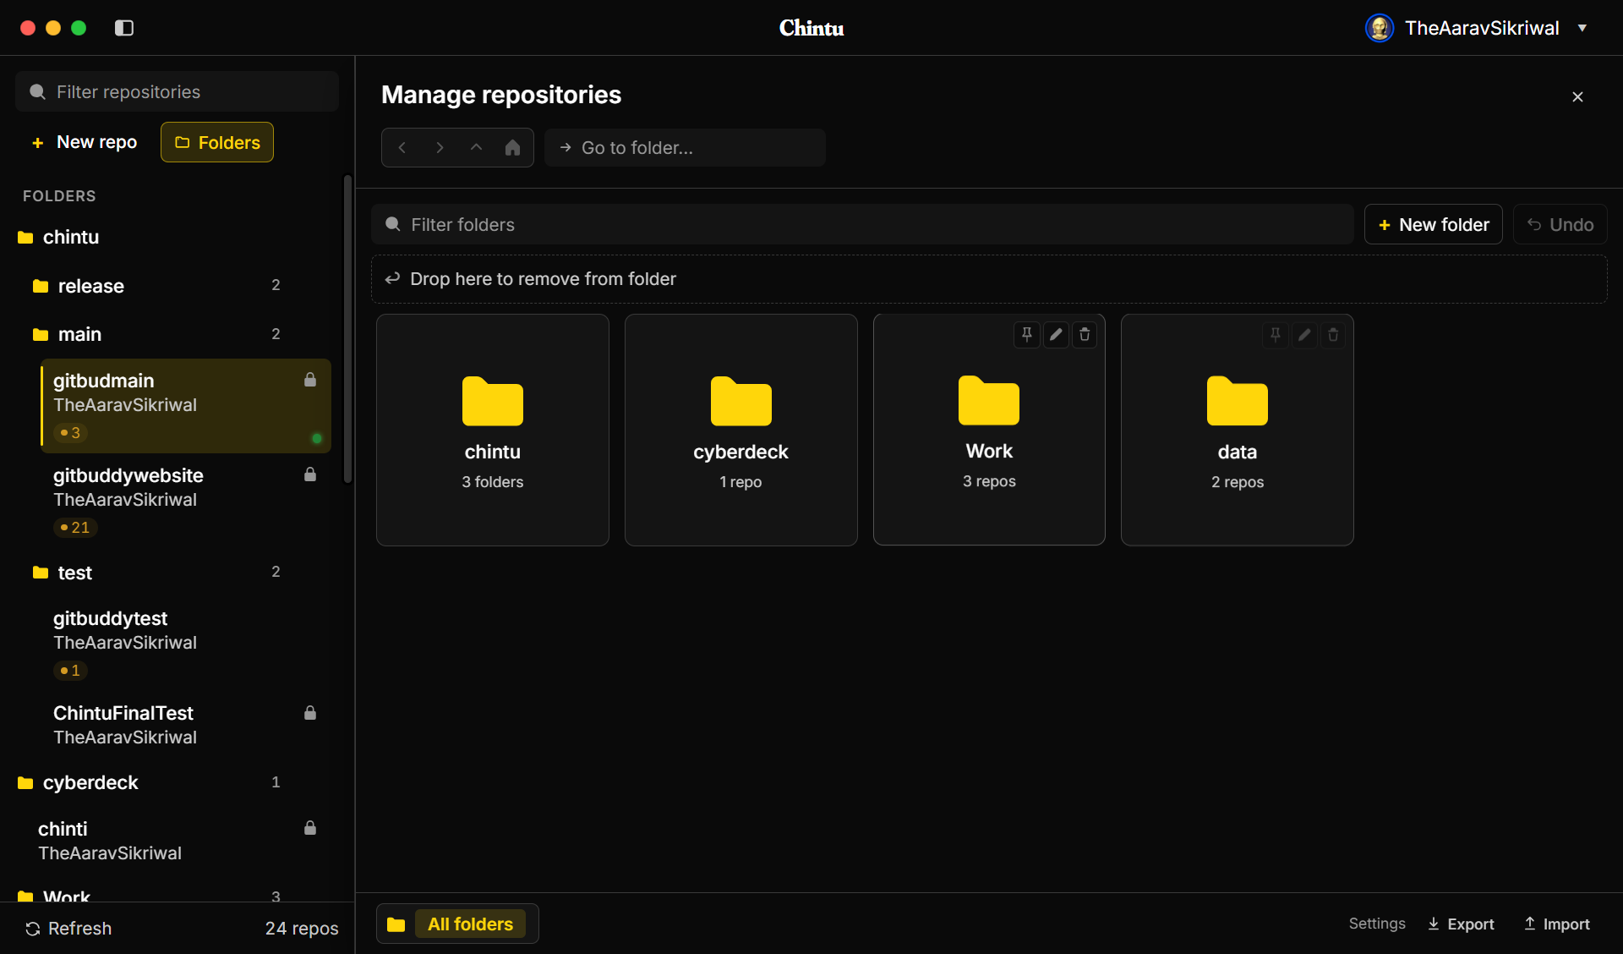Delete the data folder
This screenshot has width=1623, height=954.
click(x=1333, y=335)
